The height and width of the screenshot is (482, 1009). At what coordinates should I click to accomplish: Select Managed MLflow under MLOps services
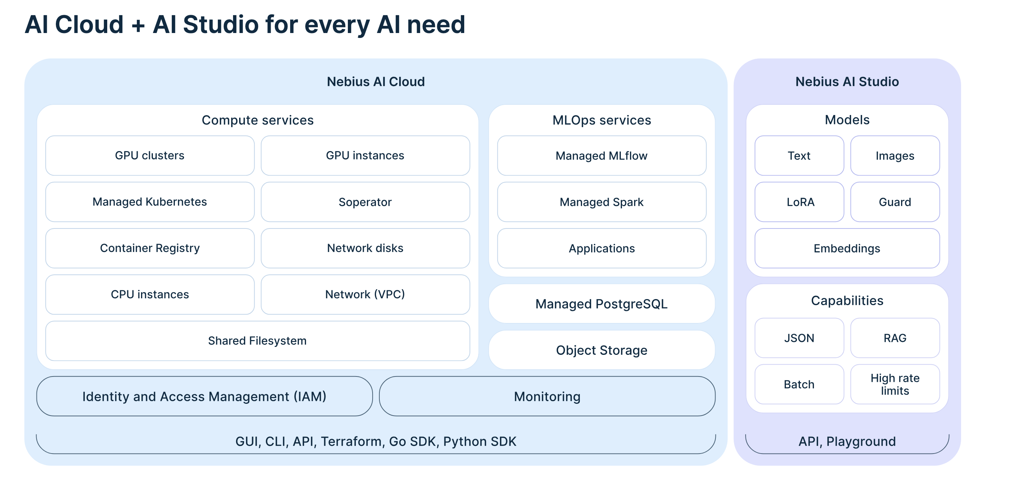click(601, 155)
